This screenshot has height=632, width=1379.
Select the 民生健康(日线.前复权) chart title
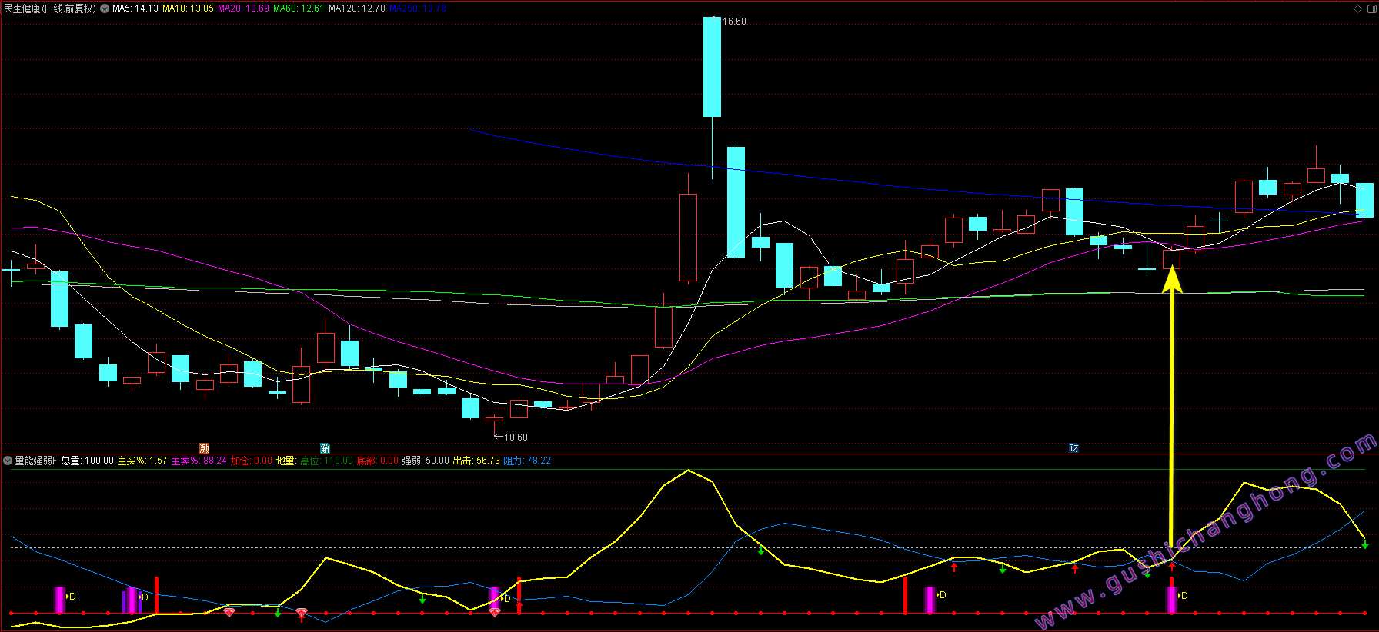(50, 8)
